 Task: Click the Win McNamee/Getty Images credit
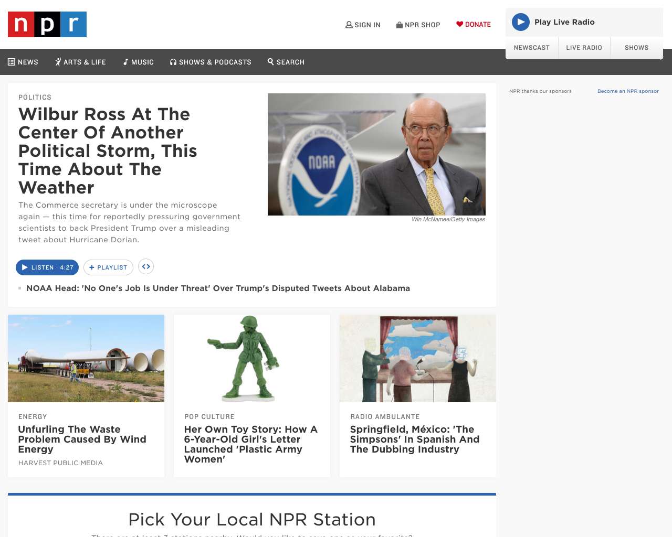(448, 219)
